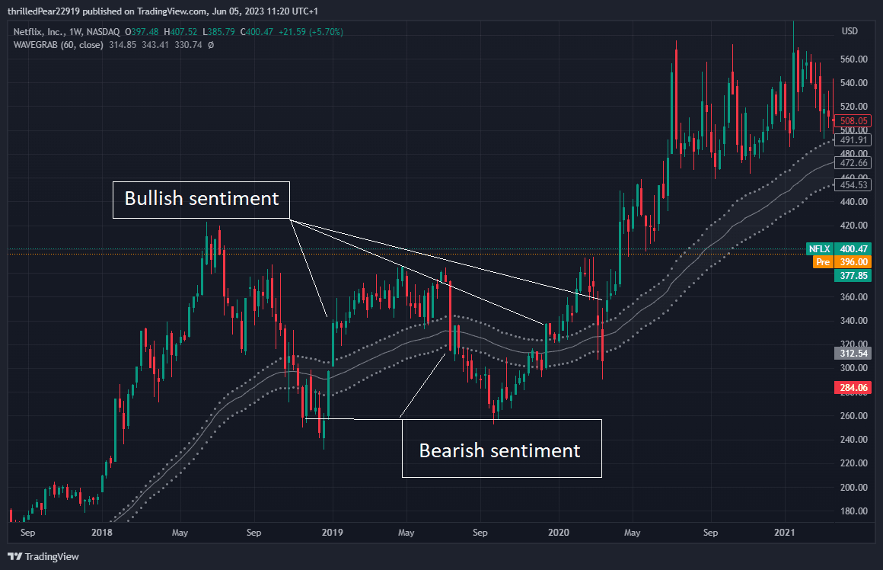Click the 2018 label on time axis
The height and width of the screenshot is (570, 883).
(102, 532)
